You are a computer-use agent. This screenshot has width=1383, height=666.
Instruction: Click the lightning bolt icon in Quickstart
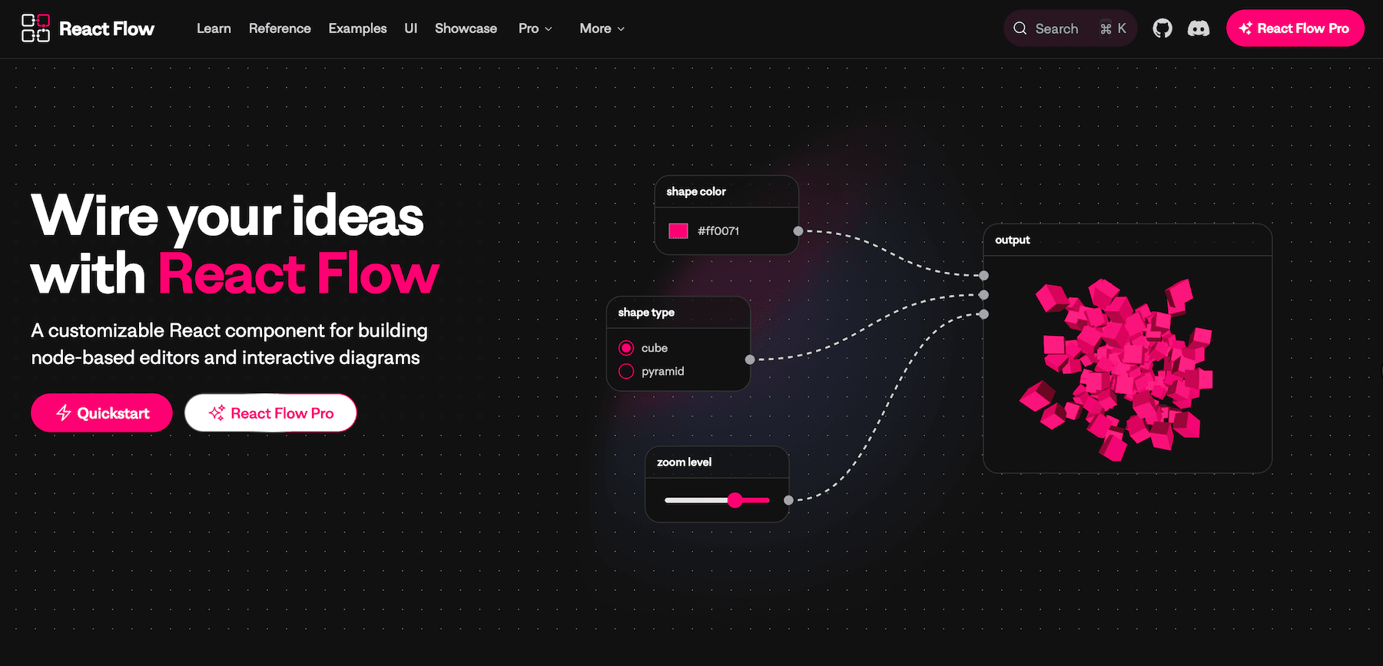[64, 413]
